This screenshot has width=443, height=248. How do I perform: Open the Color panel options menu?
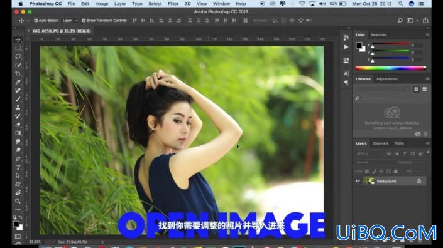pyautogui.click(x=427, y=34)
